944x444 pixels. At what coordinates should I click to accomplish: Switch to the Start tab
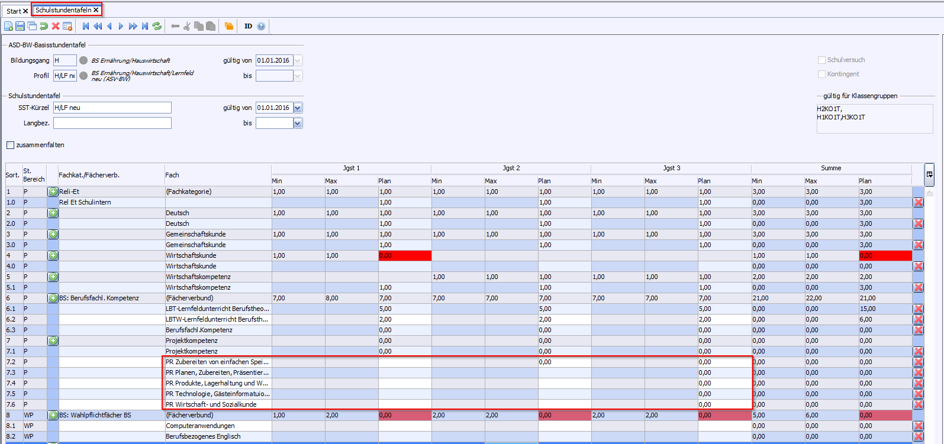pyautogui.click(x=14, y=11)
